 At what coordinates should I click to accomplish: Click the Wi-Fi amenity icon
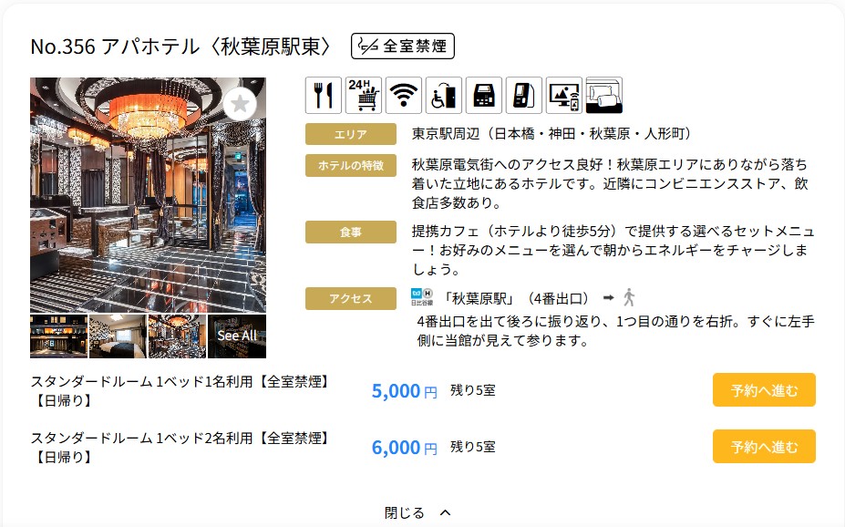tap(404, 96)
